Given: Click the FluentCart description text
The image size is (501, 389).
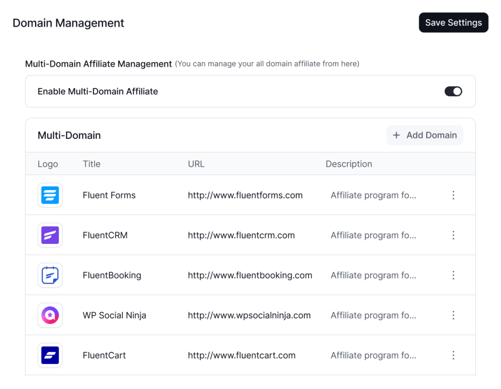Looking at the screenshot, I should 373,356.
